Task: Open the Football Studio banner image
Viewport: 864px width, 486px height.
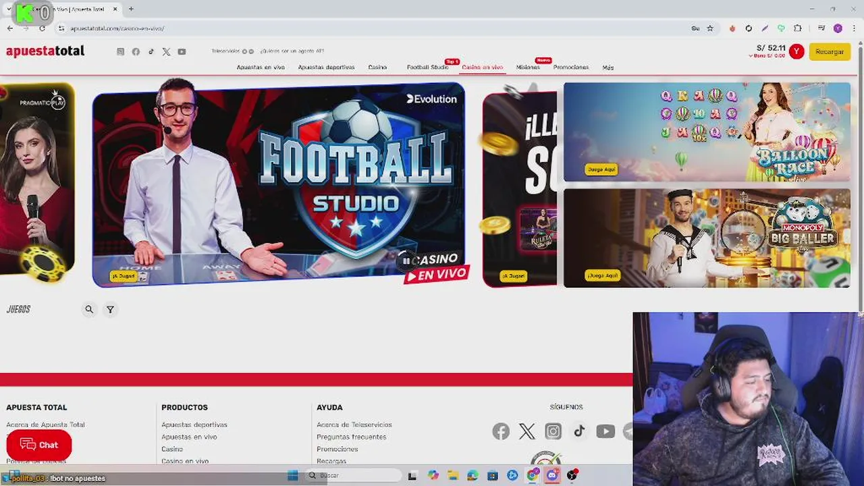Action: [278, 184]
